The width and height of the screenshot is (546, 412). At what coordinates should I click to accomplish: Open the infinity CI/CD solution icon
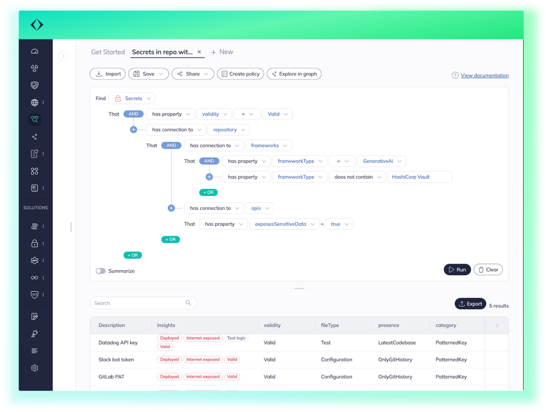point(35,277)
